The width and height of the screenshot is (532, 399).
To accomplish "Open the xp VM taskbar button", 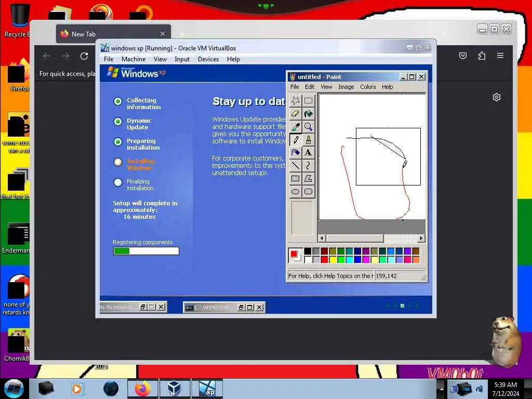I will click(x=207, y=389).
